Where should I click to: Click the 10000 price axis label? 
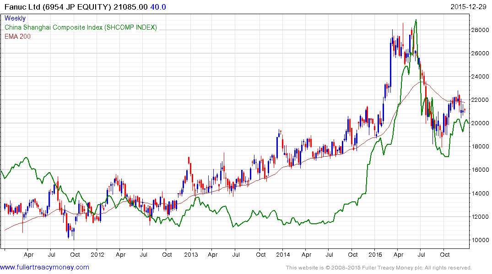[x=481, y=240]
